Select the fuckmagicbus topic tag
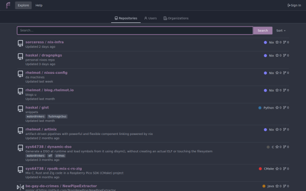This screenshot has height=191, width=306. (x=57, y=116)
